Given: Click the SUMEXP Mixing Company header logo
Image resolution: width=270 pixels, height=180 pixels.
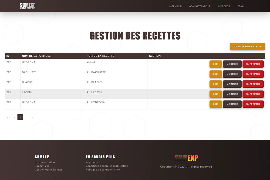Looking at the screenshot, I should pyautogui.click(x=28, y=6).
